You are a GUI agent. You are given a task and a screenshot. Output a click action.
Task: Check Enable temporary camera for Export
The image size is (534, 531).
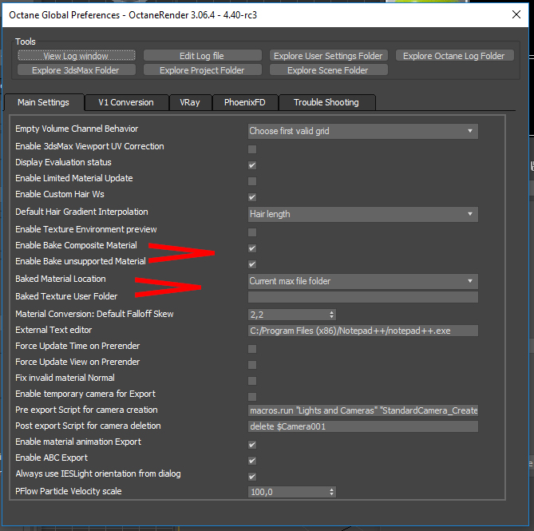252,397
